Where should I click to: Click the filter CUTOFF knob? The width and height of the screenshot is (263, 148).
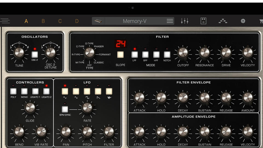pos(183,53)
